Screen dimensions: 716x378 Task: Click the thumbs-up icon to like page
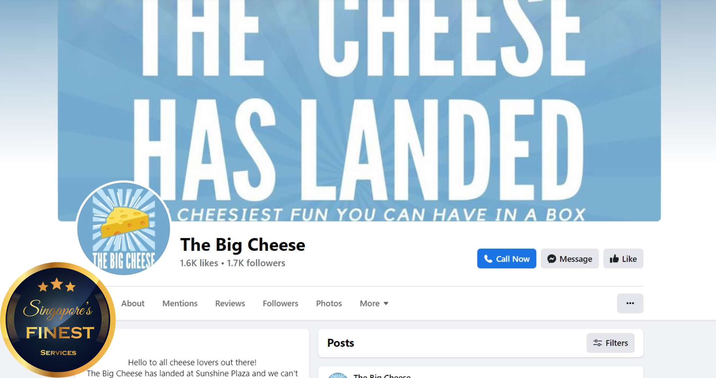coord(614,259)
